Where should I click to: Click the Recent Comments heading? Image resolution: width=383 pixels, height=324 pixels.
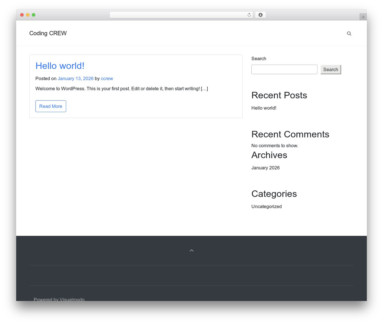290,134
